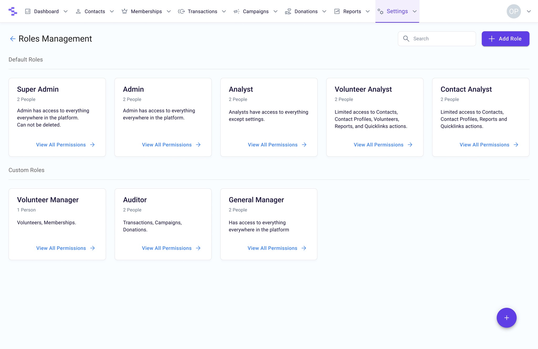The image size is (538, 349).
Task: Click the floating plus action button
Action: coord(506,318)
